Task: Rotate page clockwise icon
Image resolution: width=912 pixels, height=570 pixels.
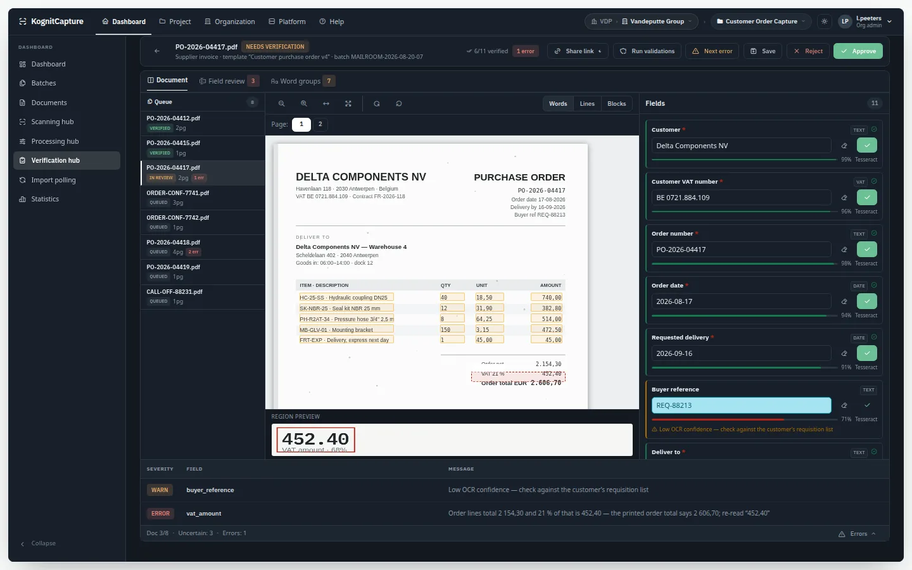Action: [377, 104]
